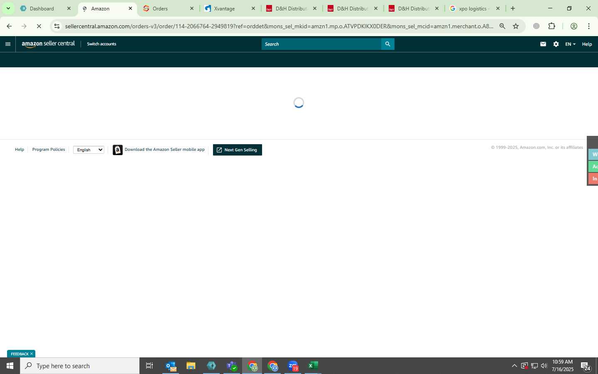Image resolution: width=598 pixels, height=374 pixels.
Task: Bookmark this page with the star
Action: [x=516, y=26]
